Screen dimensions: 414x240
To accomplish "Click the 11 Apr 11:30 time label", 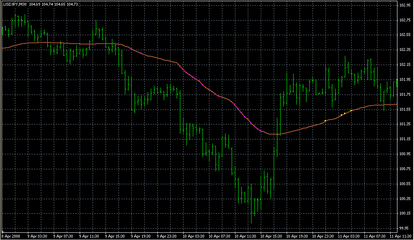I will coord(400,236).
